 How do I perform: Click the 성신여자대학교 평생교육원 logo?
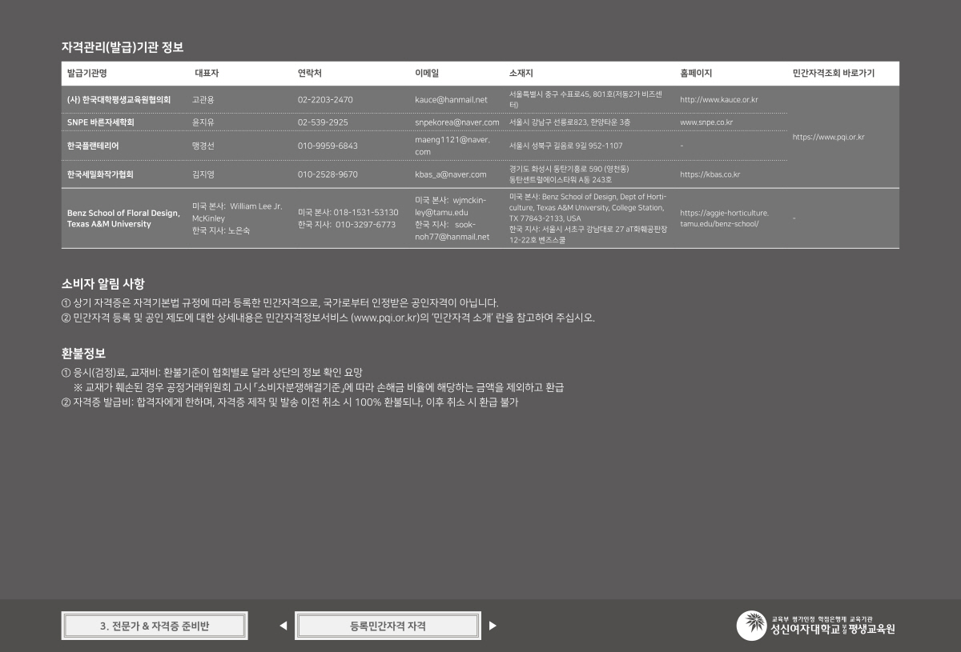coord(815,626)
